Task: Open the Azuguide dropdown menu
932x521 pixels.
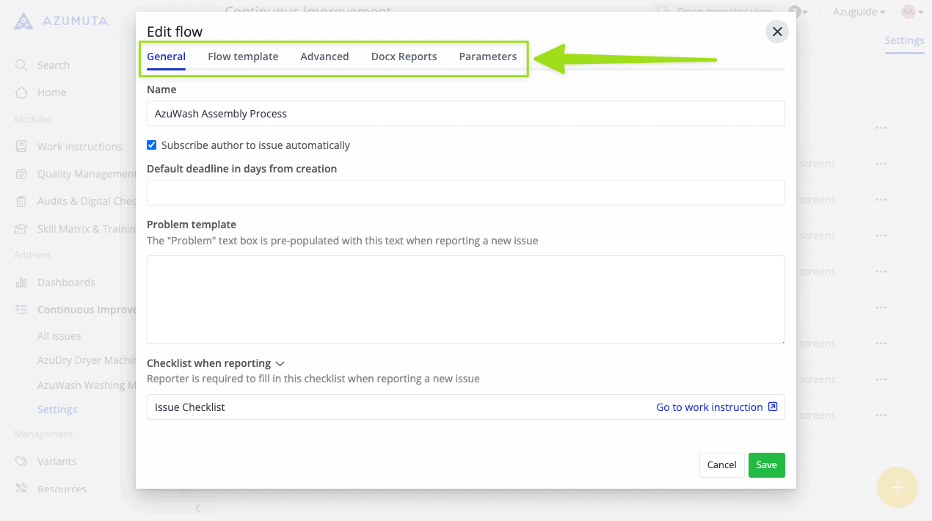Action: pyautogui.click(x=859, y=12)
